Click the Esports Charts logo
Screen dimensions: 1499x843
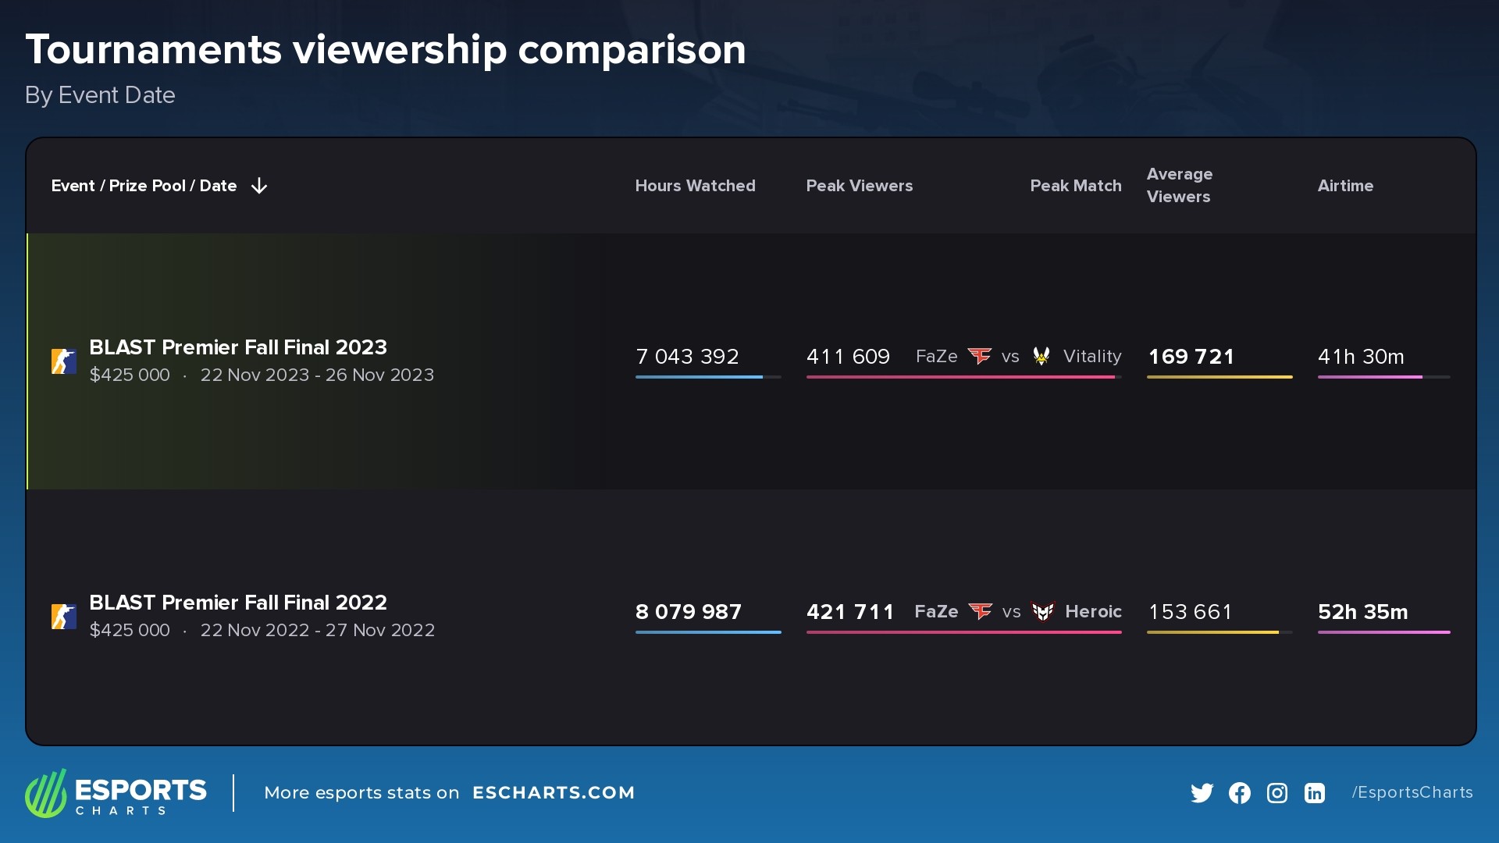pos(116,793)
